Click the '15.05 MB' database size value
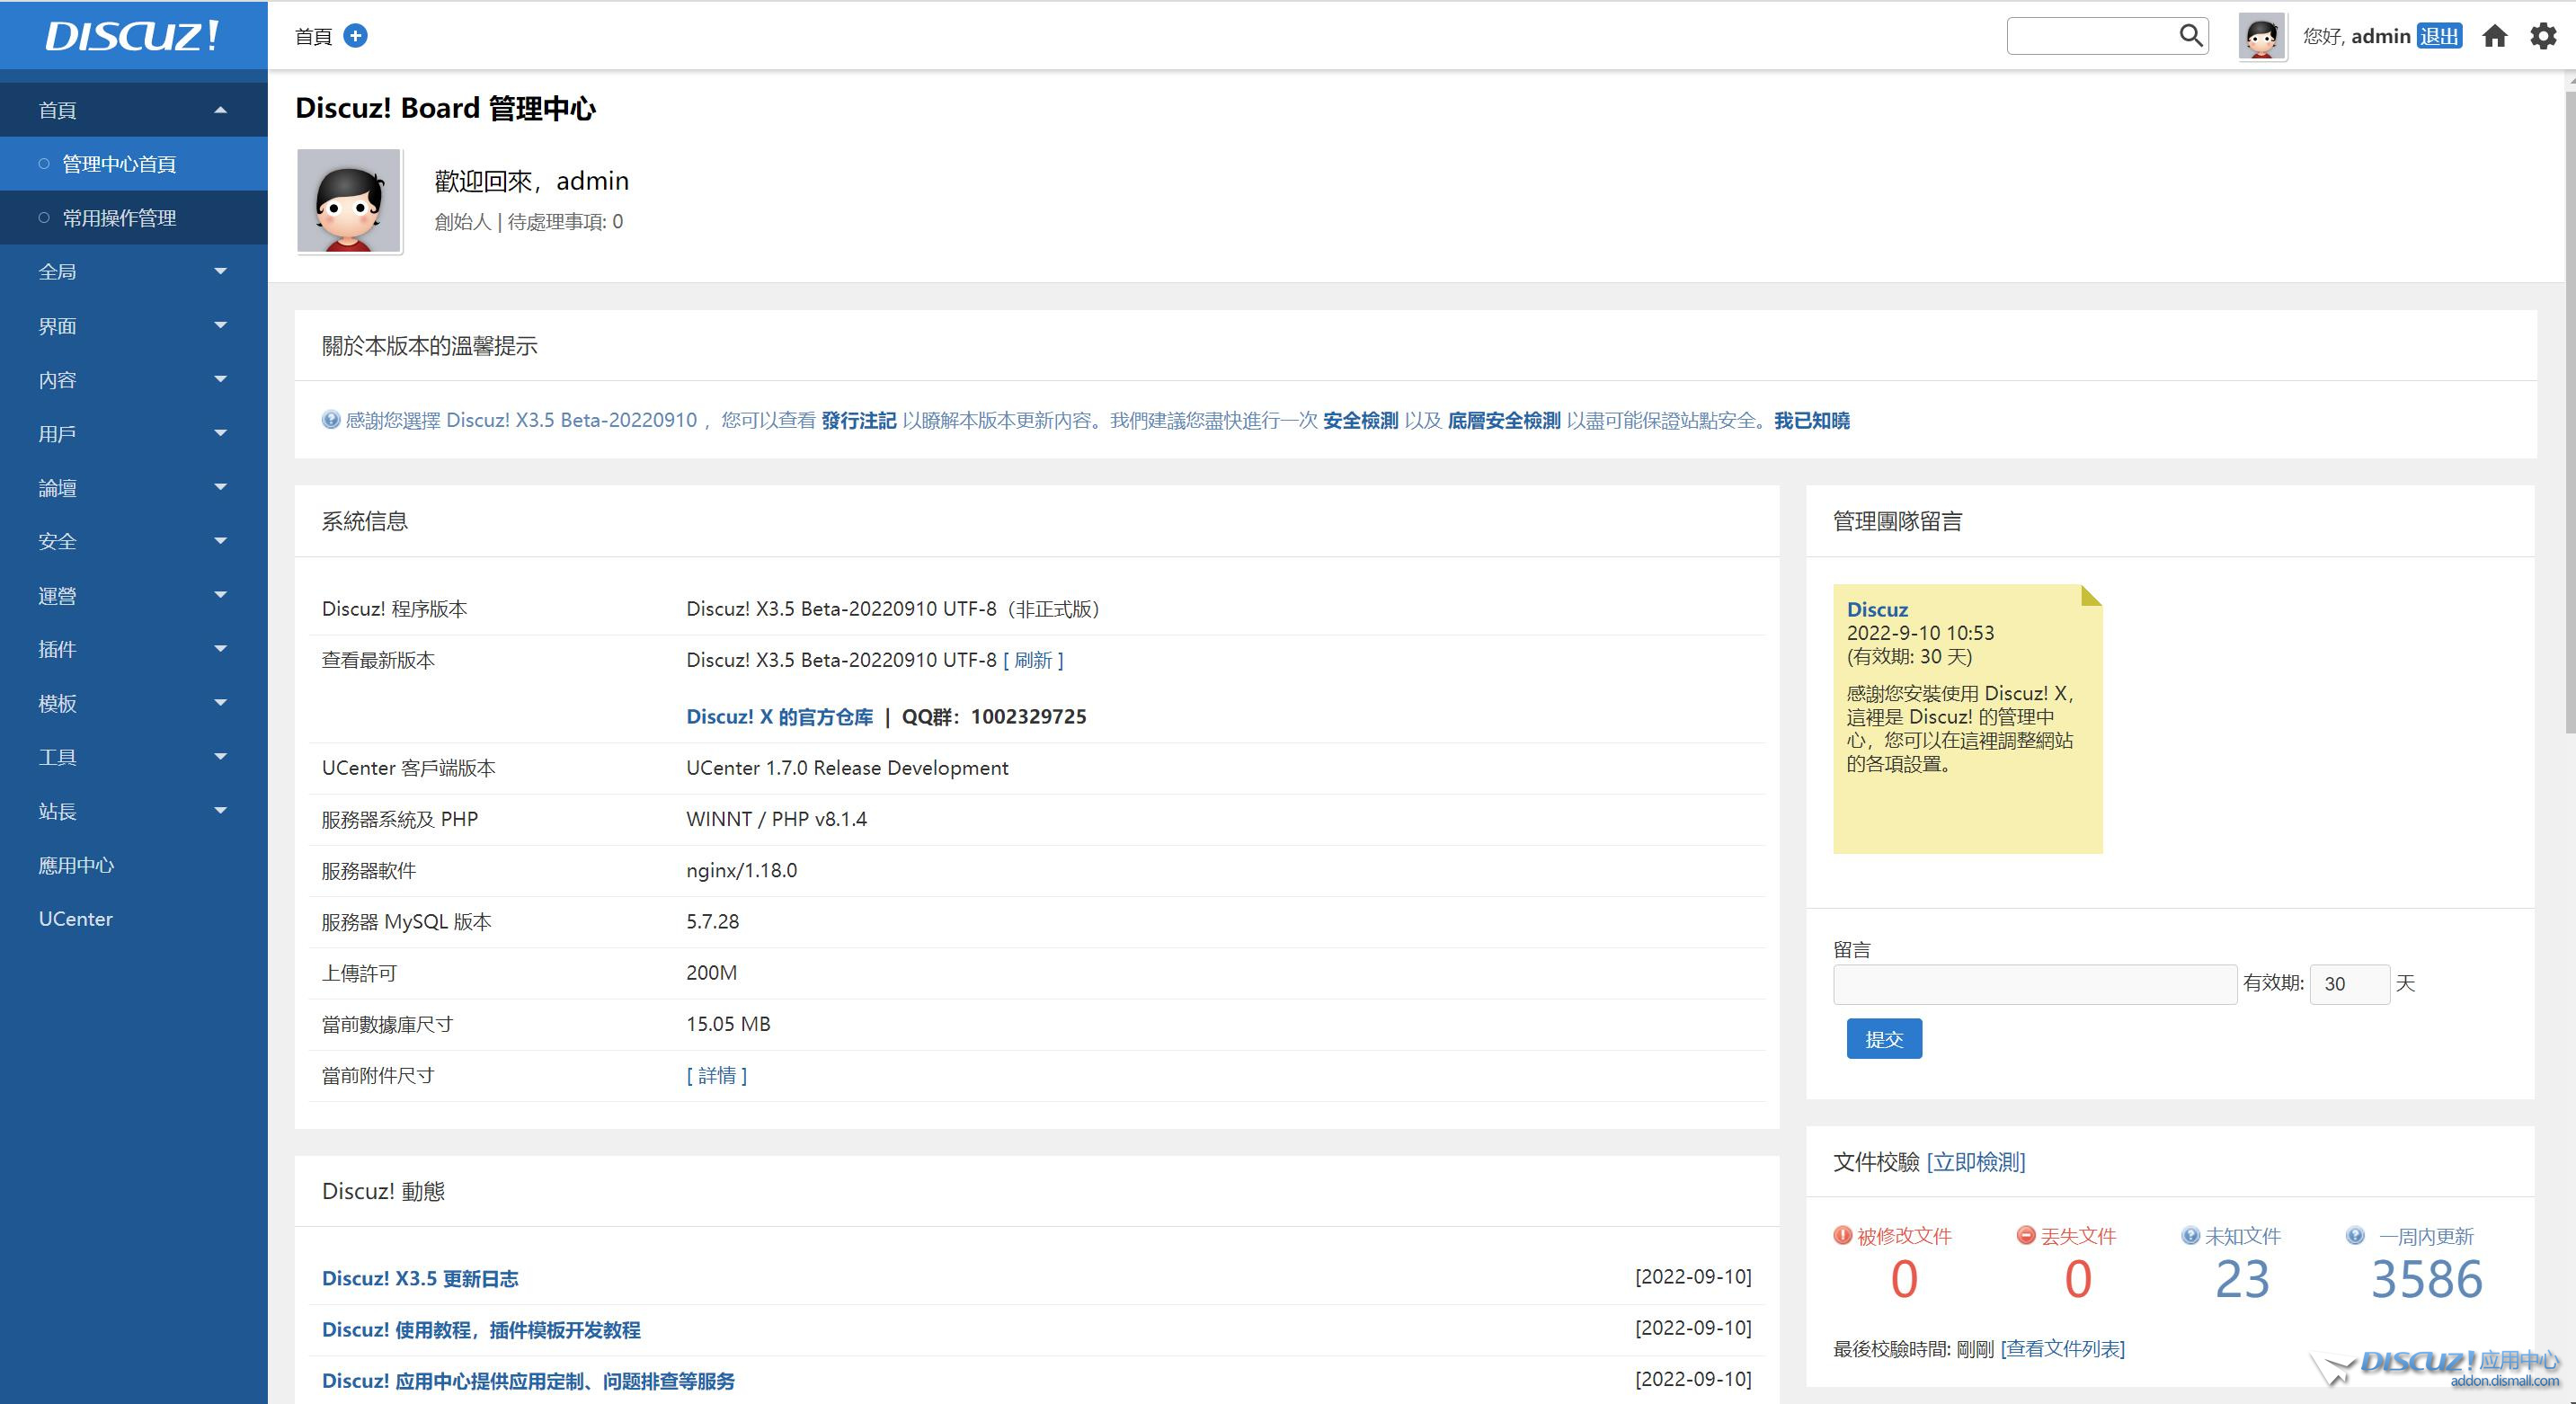 pos(728,1024)
